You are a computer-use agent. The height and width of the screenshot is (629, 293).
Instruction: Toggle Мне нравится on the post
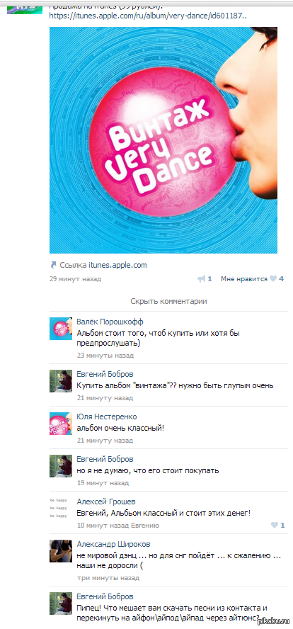click(243, 279)
